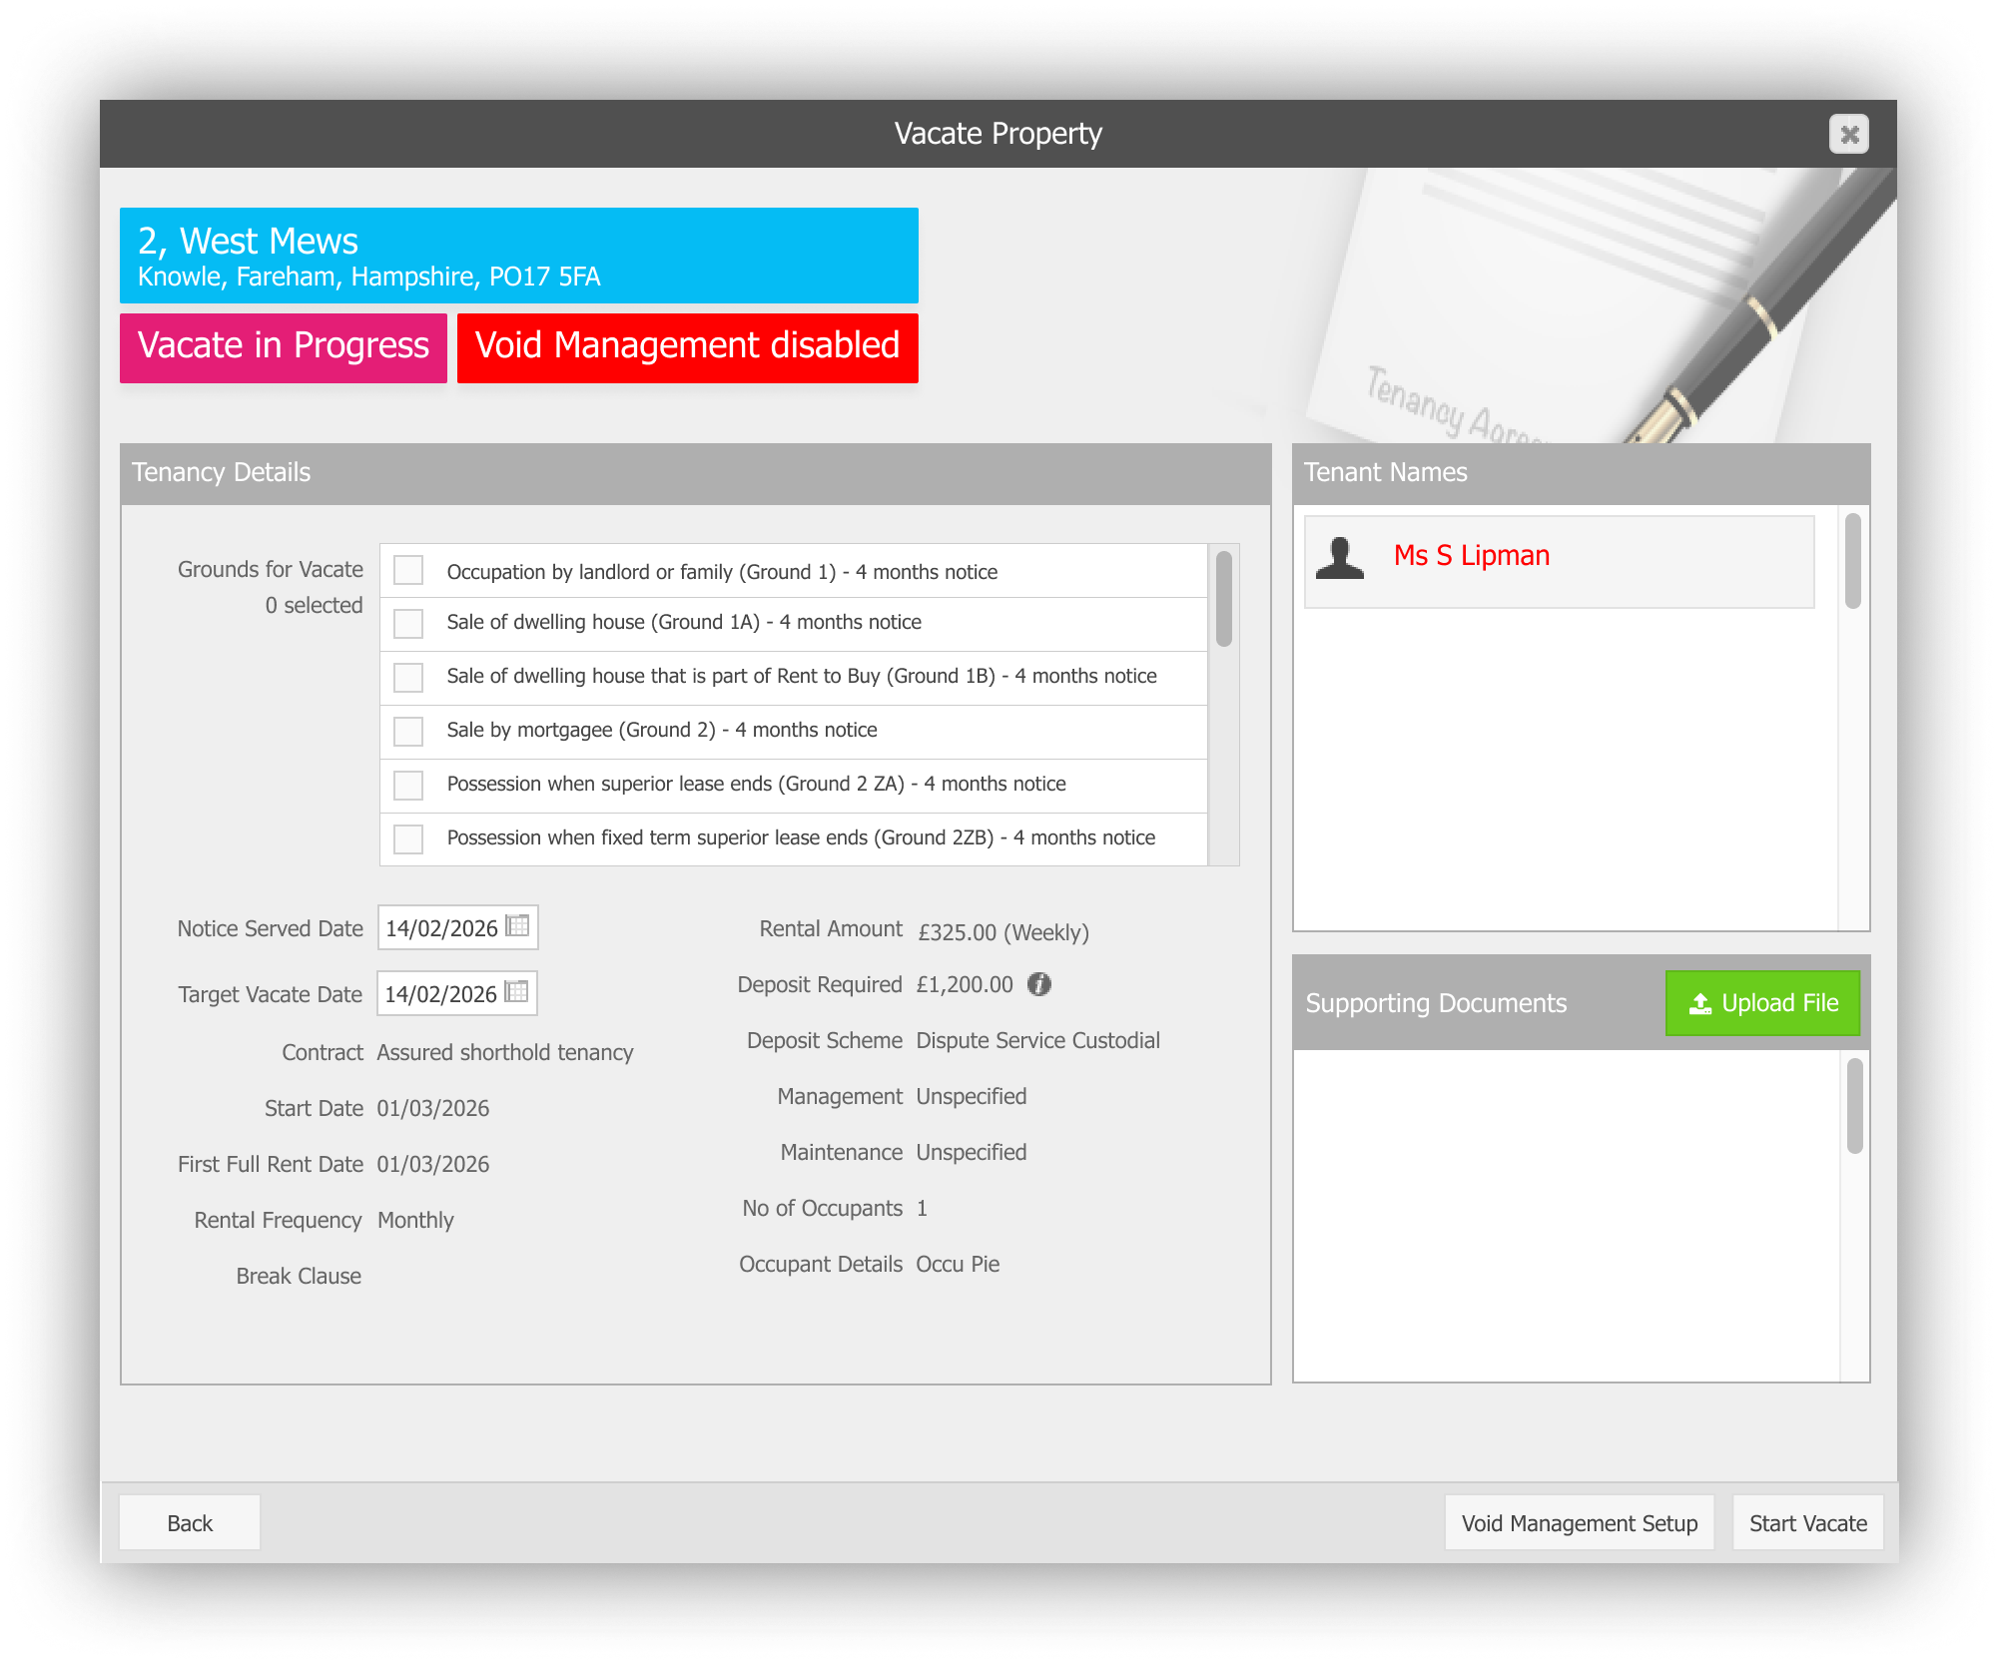Click tenant avatar icon for Ms S Lipman
Screen dimensions: 1999x1663
click(x=1340, y=557)
